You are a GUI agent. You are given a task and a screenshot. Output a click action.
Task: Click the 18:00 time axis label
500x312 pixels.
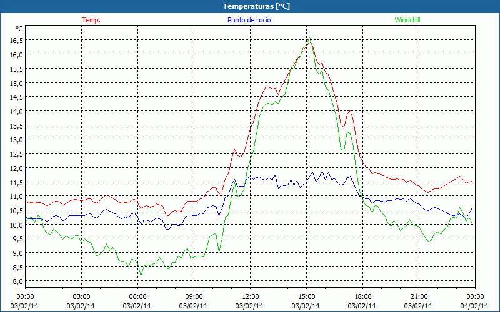[x=363, y=296]
